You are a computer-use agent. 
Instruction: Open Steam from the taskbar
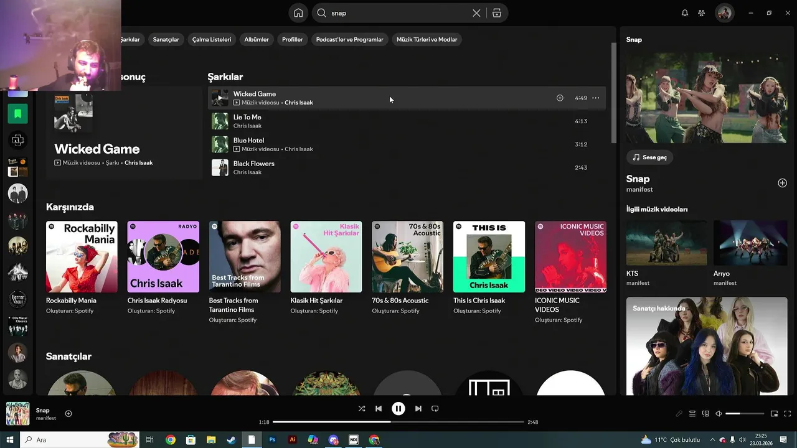[x=231, y=440]
